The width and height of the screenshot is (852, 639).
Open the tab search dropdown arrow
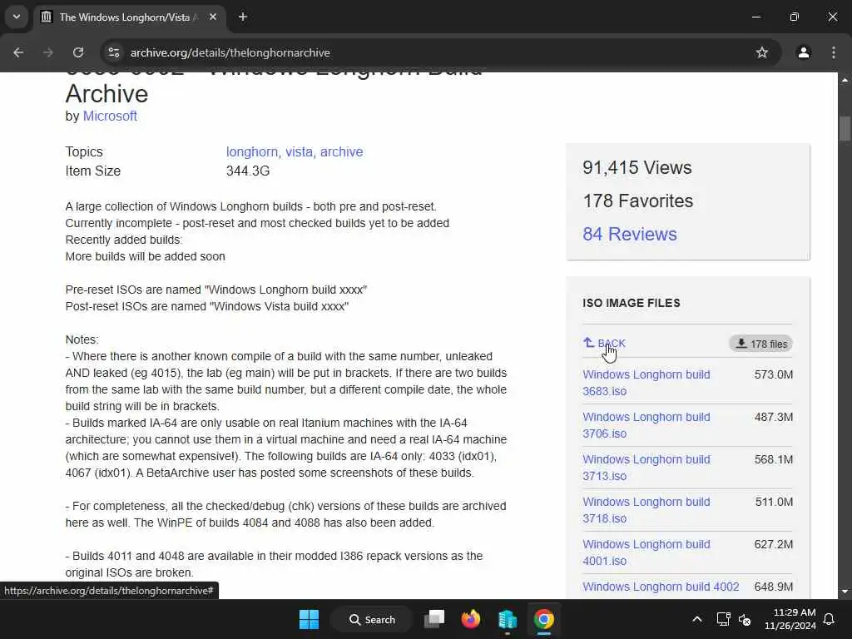17,17
